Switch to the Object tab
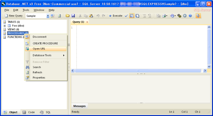Viewport: 213px width, 116px height. [11, 112]
